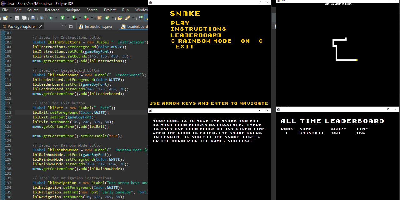The width and height of the screenshot is (400, 200).
Task: Open the Navigate menu
Action: [72, 10]
